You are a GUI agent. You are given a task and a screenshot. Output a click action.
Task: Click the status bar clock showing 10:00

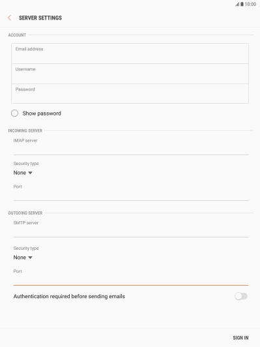(250, 4)
